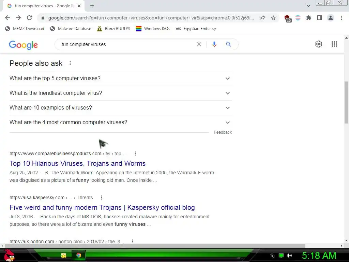Viewport: 349px width, 262px height.
Task: Open the Angry Birds start button
Action: tap(9, 255)
